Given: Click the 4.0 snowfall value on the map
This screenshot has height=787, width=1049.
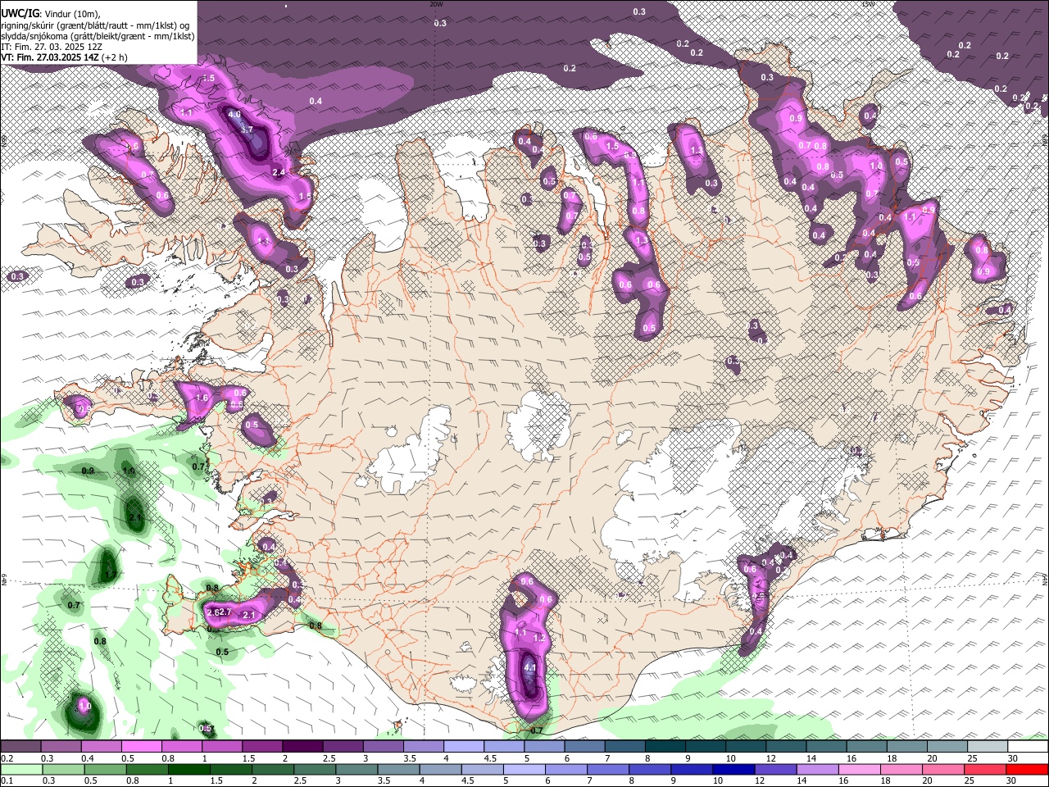Looking at the screenshot, I should pos(234,115).
